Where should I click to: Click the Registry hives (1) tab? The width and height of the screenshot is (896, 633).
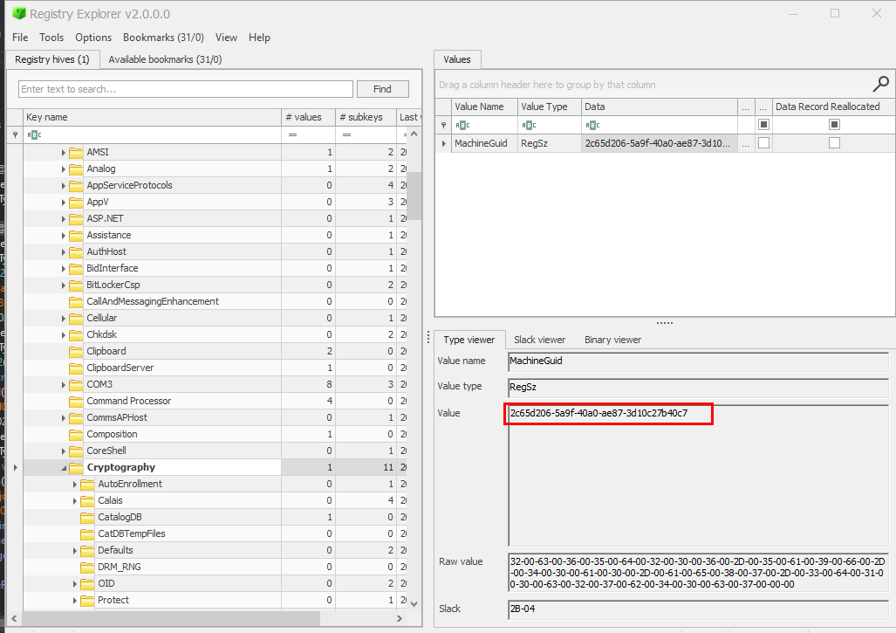[x=52, y=59]
